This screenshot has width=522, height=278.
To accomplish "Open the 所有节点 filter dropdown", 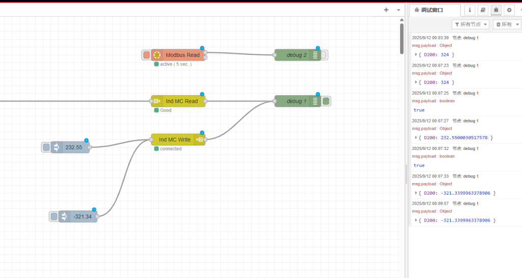I will pos(471,24).
